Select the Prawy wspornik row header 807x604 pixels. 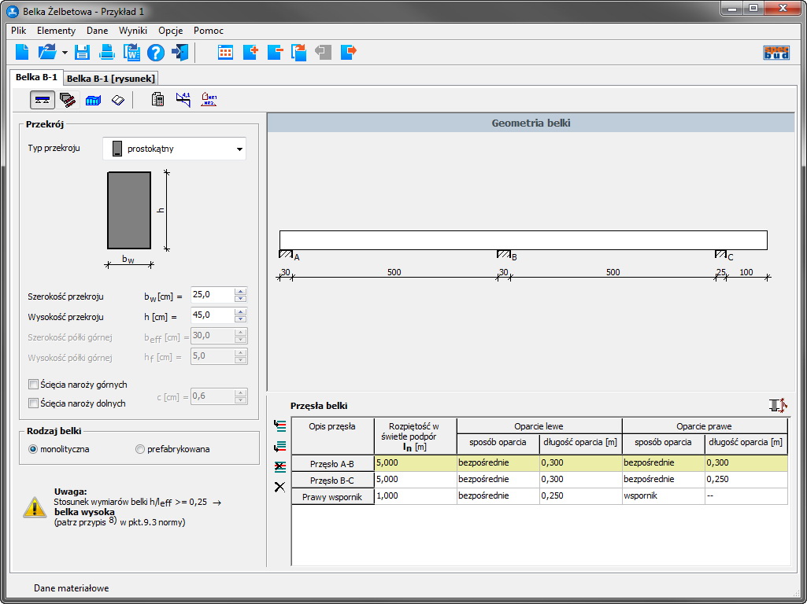point(332,497)
